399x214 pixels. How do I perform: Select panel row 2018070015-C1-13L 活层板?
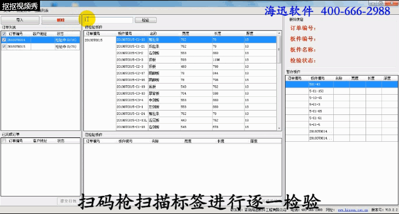click(x=196, y=120)
